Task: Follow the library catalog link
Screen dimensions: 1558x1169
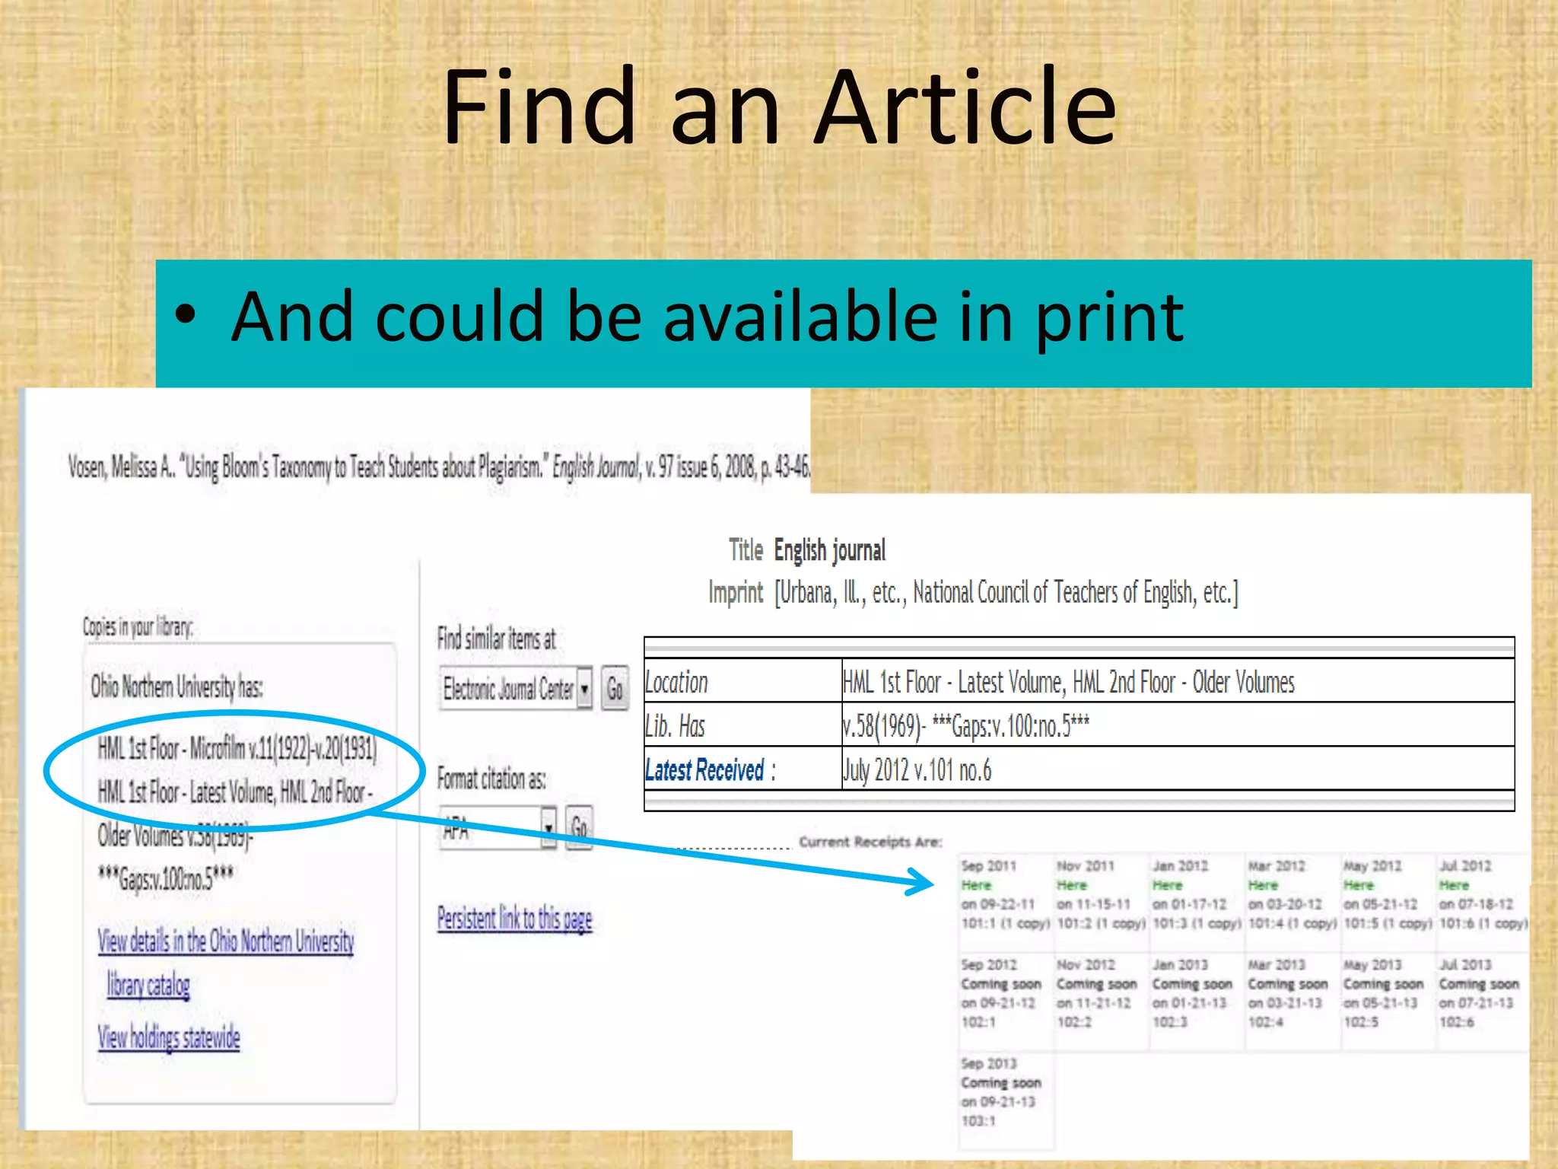Action: click(148, 984)
